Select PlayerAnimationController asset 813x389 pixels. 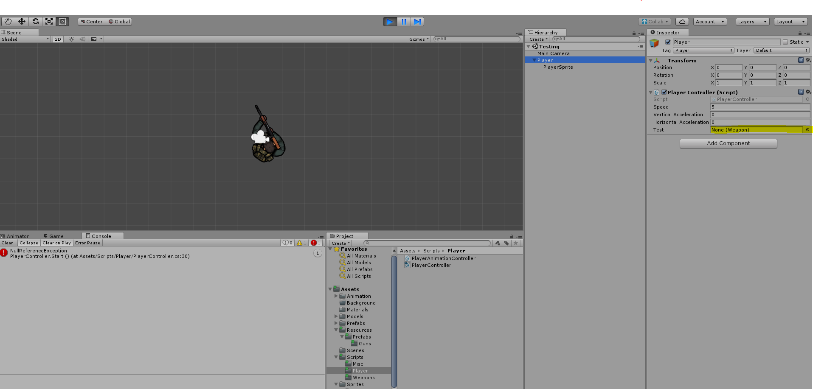443,258
